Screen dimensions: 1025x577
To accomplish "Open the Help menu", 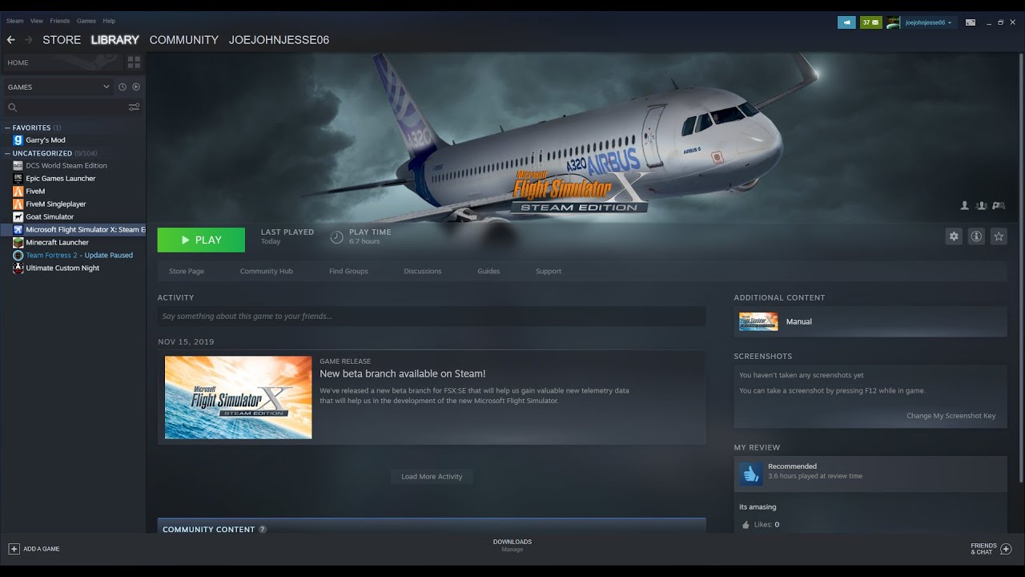I will click(109, 21).
